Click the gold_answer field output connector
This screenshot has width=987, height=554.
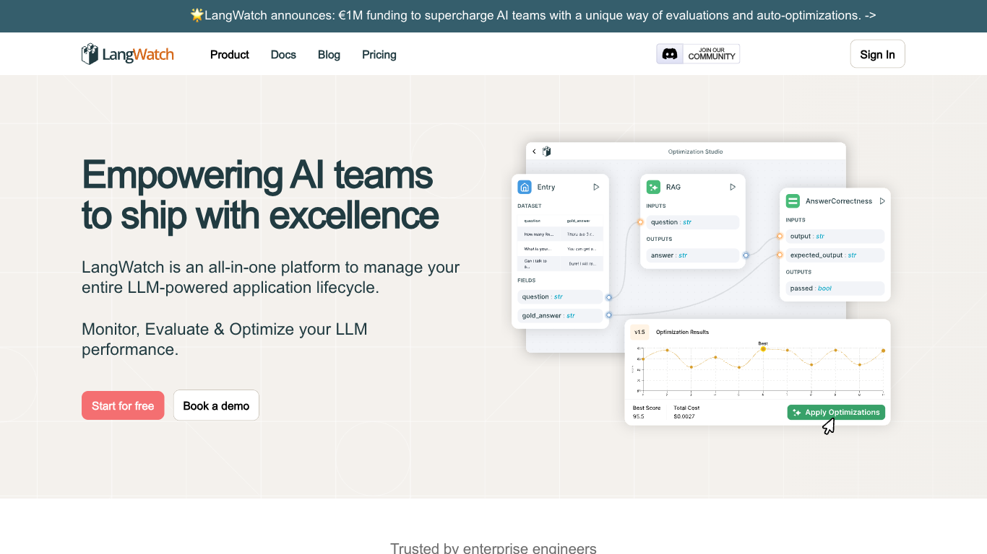609,315
